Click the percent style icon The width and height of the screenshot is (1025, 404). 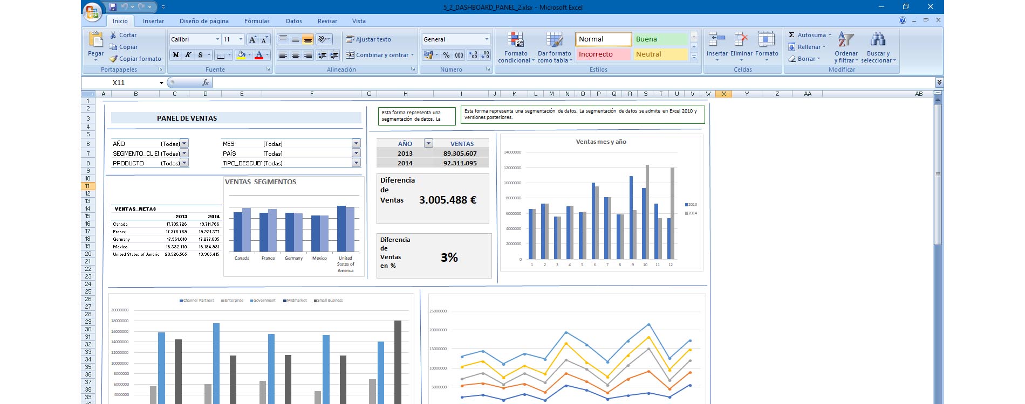pos(446,55)
